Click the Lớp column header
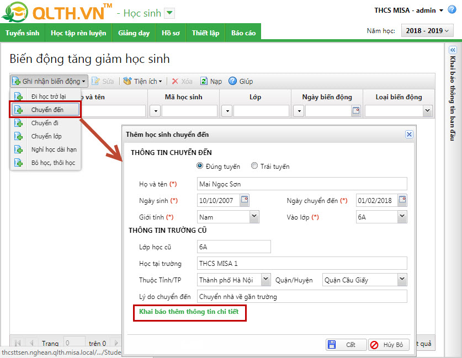The image size is (462, 358). tap(255, 97)
